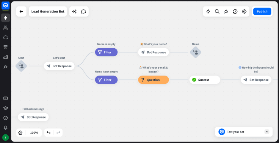
Task: Open the archives box icon in sidebar
Action: 6,47
